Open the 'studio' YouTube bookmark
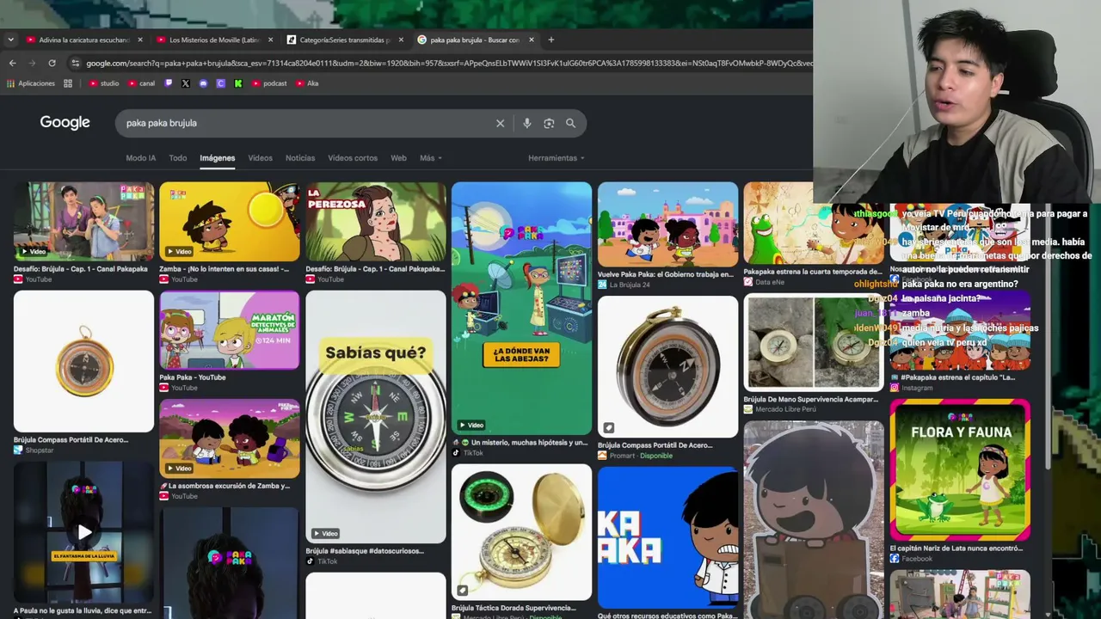1101x619 pixels. click(104, 83)
